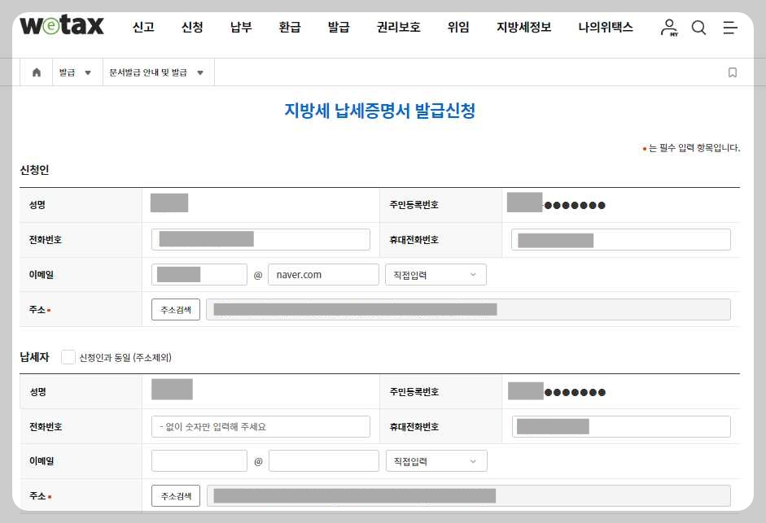
Task: Open the 직접입력 email domain dropdown for 신청인
Action: point(435,274)
